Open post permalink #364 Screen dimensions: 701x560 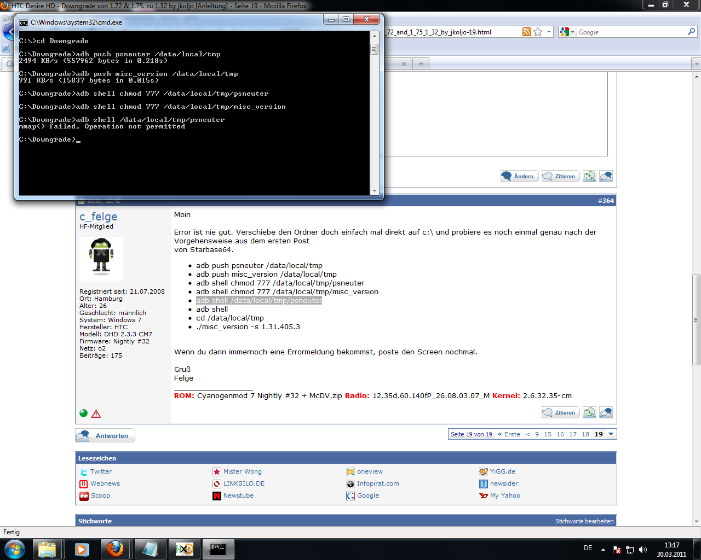606,201
